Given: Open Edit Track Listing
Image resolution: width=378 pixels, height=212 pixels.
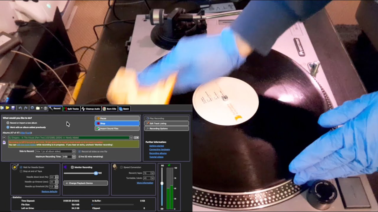Looking at the screenshot, I should pyautogui.click(x=166, y=123).
